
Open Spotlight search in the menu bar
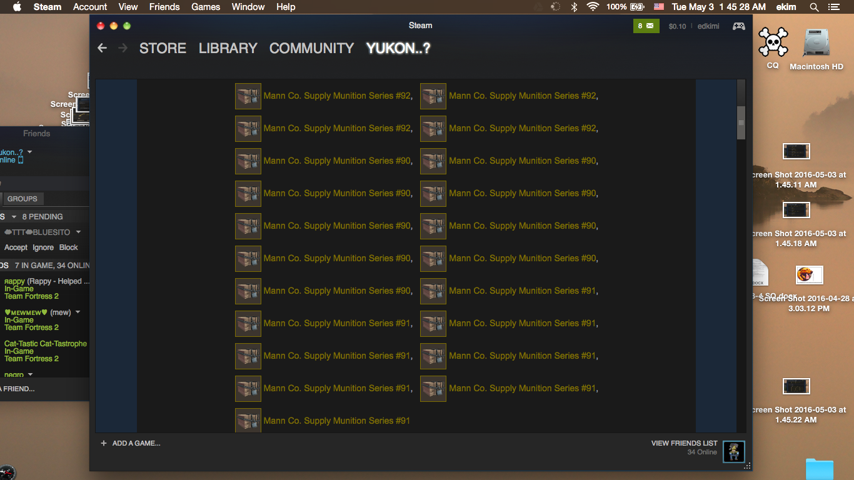(814, 7)
